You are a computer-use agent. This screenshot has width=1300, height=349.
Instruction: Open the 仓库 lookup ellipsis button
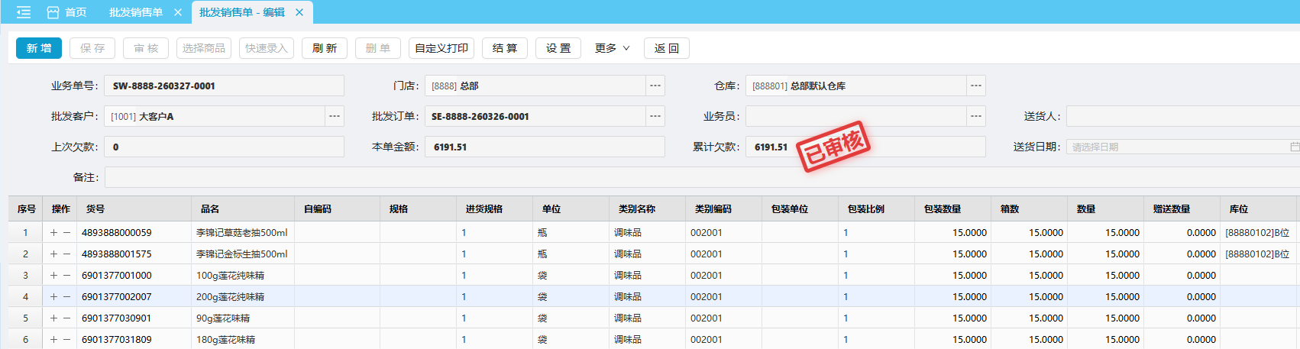976,86
